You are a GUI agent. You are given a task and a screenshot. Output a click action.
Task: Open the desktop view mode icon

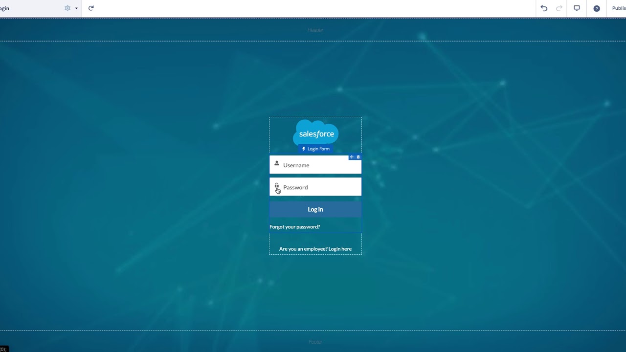click(x=577, y=8)
